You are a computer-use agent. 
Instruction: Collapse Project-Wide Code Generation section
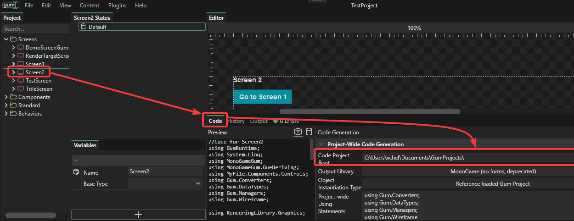coord(321,144)
